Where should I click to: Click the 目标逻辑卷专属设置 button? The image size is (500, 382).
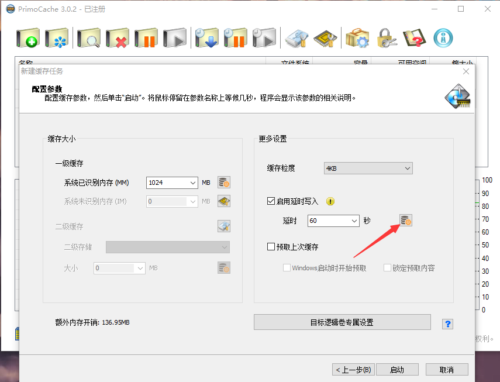(342, 322)
